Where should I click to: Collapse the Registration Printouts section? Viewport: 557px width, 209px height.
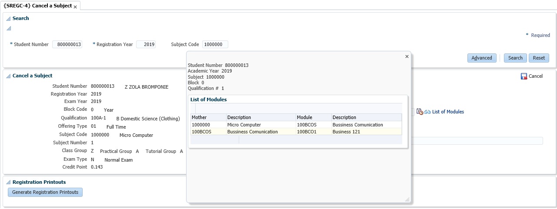coord(8,182)
